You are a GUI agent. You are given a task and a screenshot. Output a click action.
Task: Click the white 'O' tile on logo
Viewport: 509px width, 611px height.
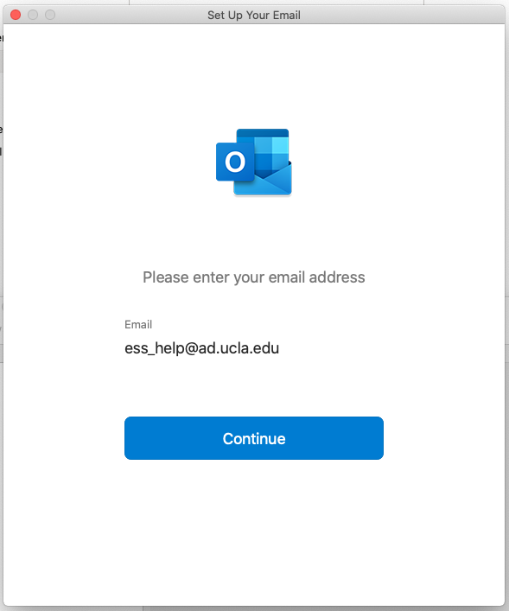click(235, 162)
